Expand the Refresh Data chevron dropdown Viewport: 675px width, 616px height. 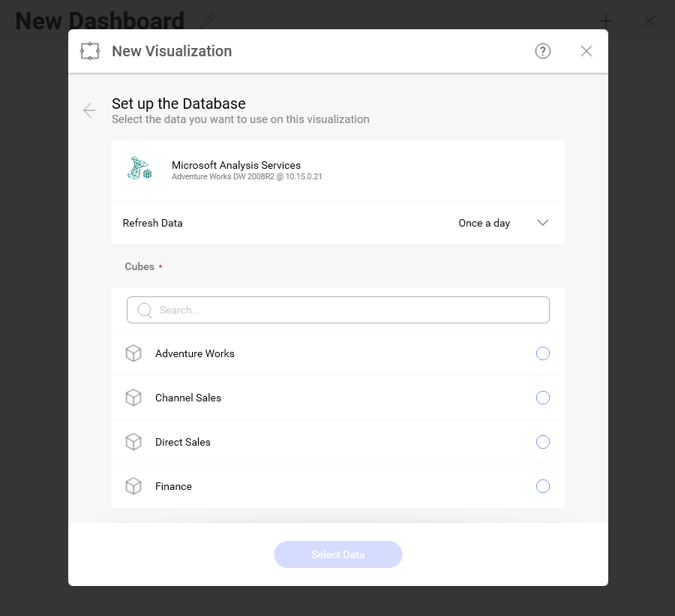pos(542,223)
